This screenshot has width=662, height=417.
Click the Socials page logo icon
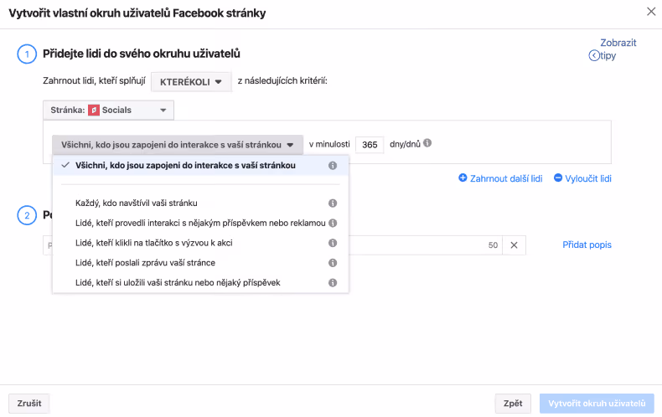coord(94,111)
